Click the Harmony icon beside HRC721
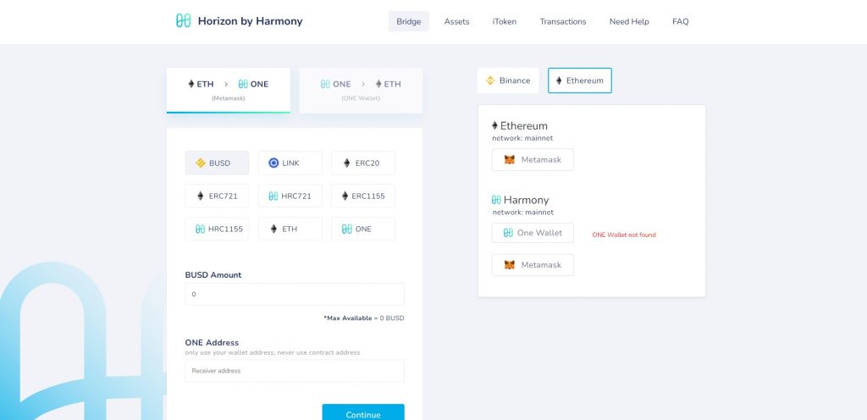 [273, 196]
